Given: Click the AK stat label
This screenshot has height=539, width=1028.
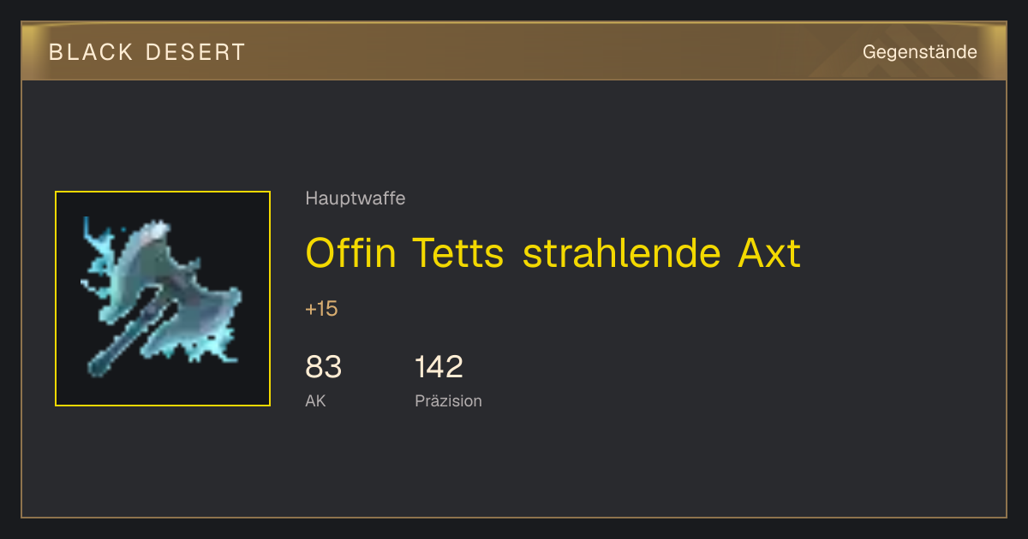Looking at the screenshot, I should tap(315, 400).
